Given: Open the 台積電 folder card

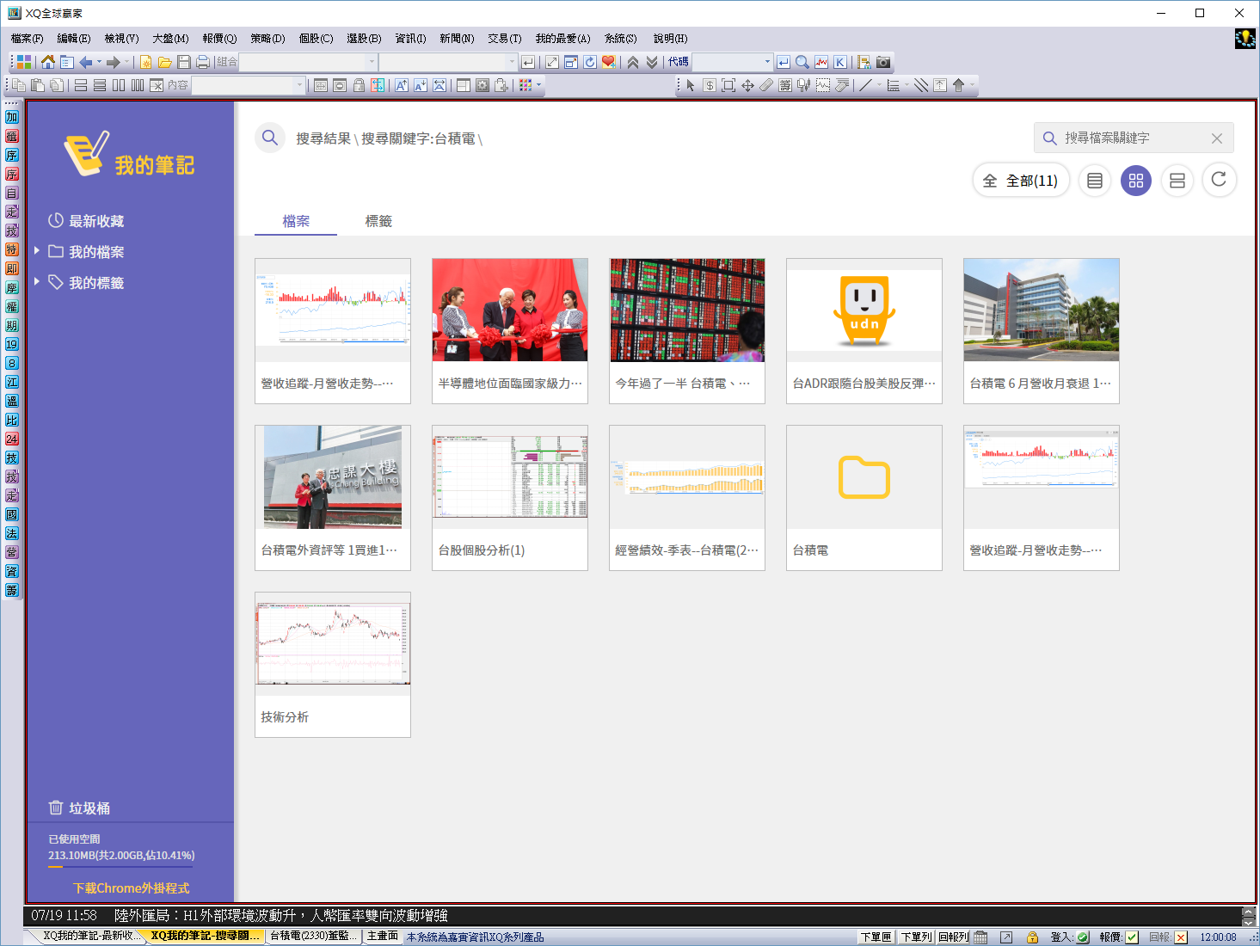Looking at the screenshot, I should point(864,497).
